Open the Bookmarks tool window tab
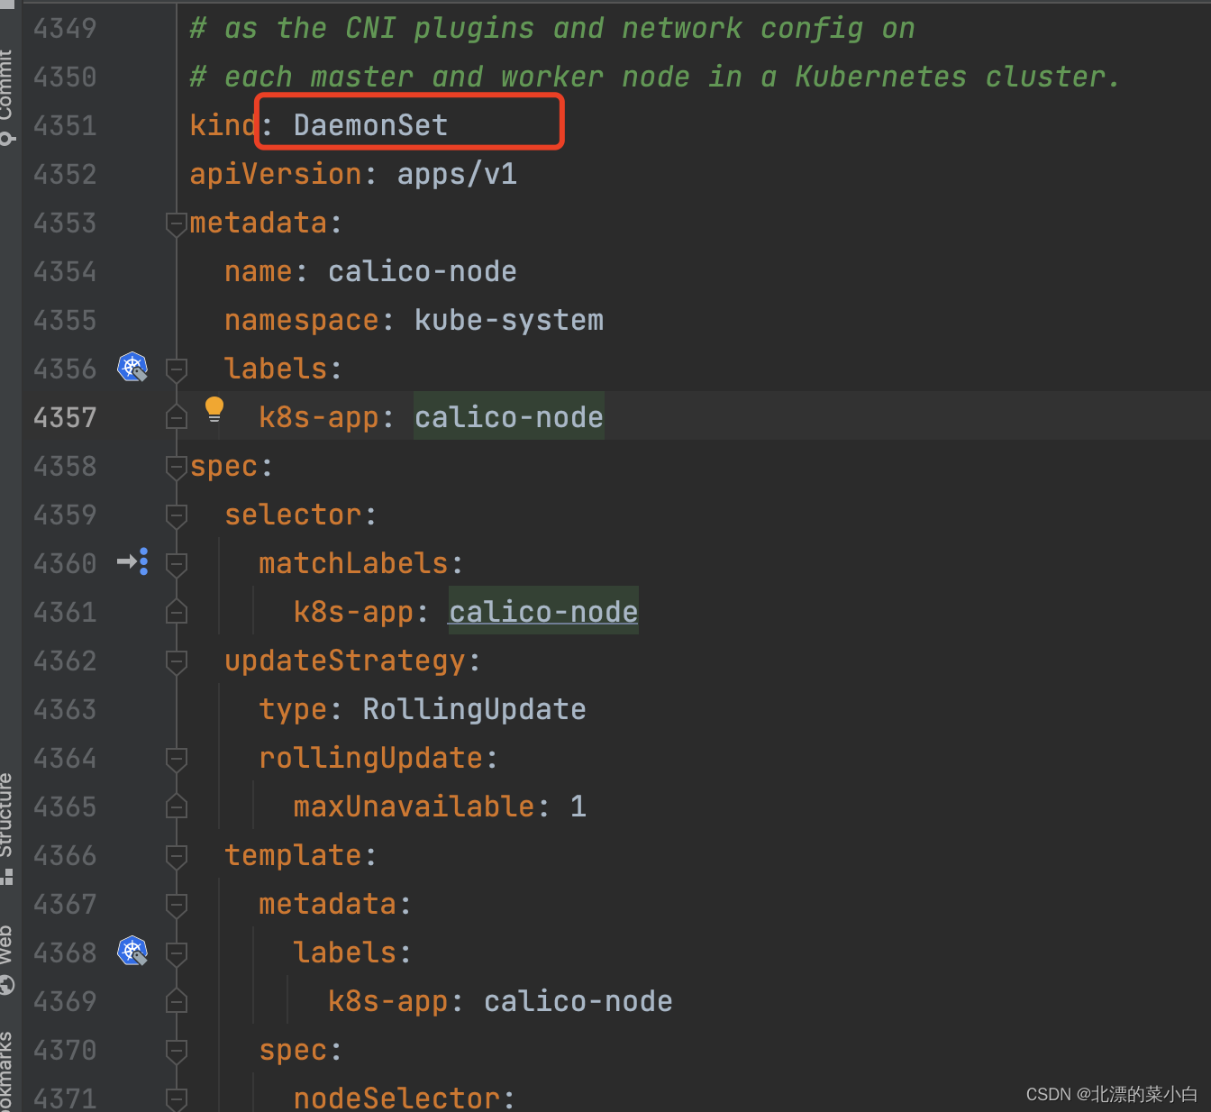1211x1112 pixels. 7,1072
